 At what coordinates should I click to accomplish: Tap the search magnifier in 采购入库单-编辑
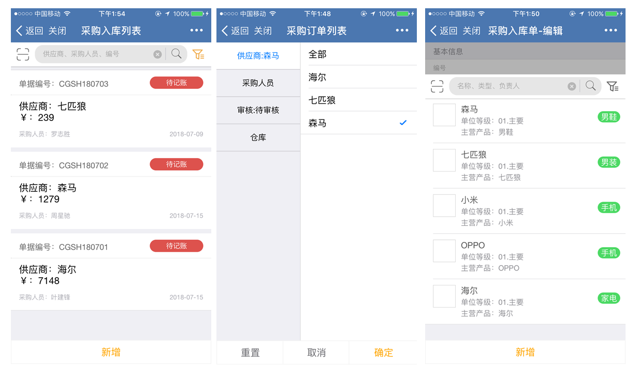(x=590, y=86)
